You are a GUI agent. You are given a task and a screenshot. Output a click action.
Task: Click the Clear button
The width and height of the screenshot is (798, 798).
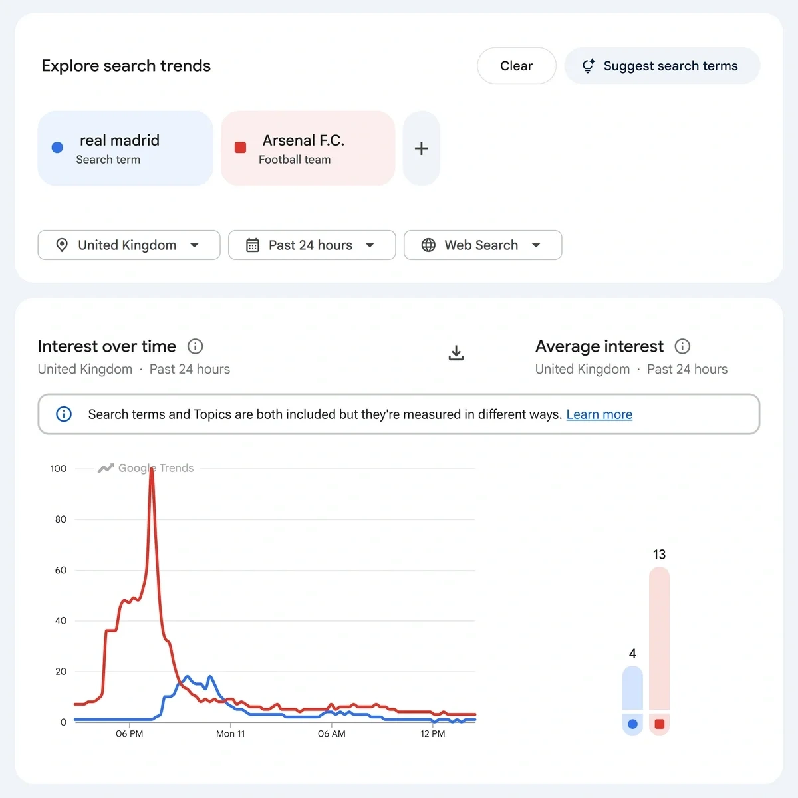[x=516, y=66]
